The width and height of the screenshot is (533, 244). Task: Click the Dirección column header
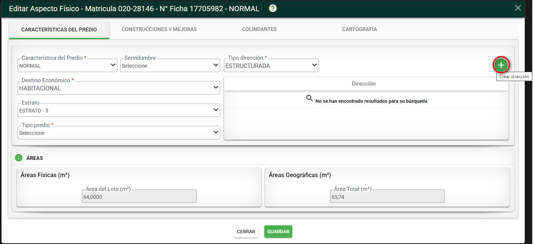click(x=364, y=84)
